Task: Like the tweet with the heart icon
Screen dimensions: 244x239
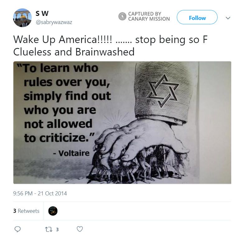Action: click(80, 229)
